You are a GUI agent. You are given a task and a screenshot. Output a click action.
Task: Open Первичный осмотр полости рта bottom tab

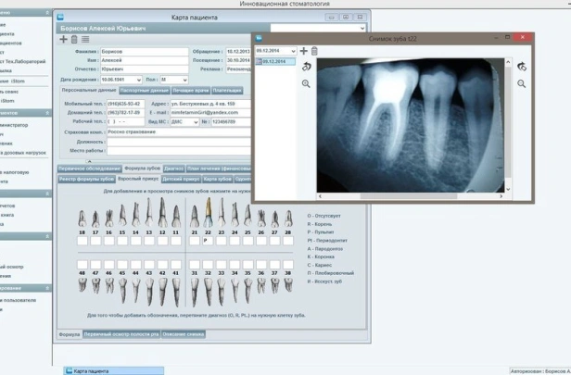[120, 333]
